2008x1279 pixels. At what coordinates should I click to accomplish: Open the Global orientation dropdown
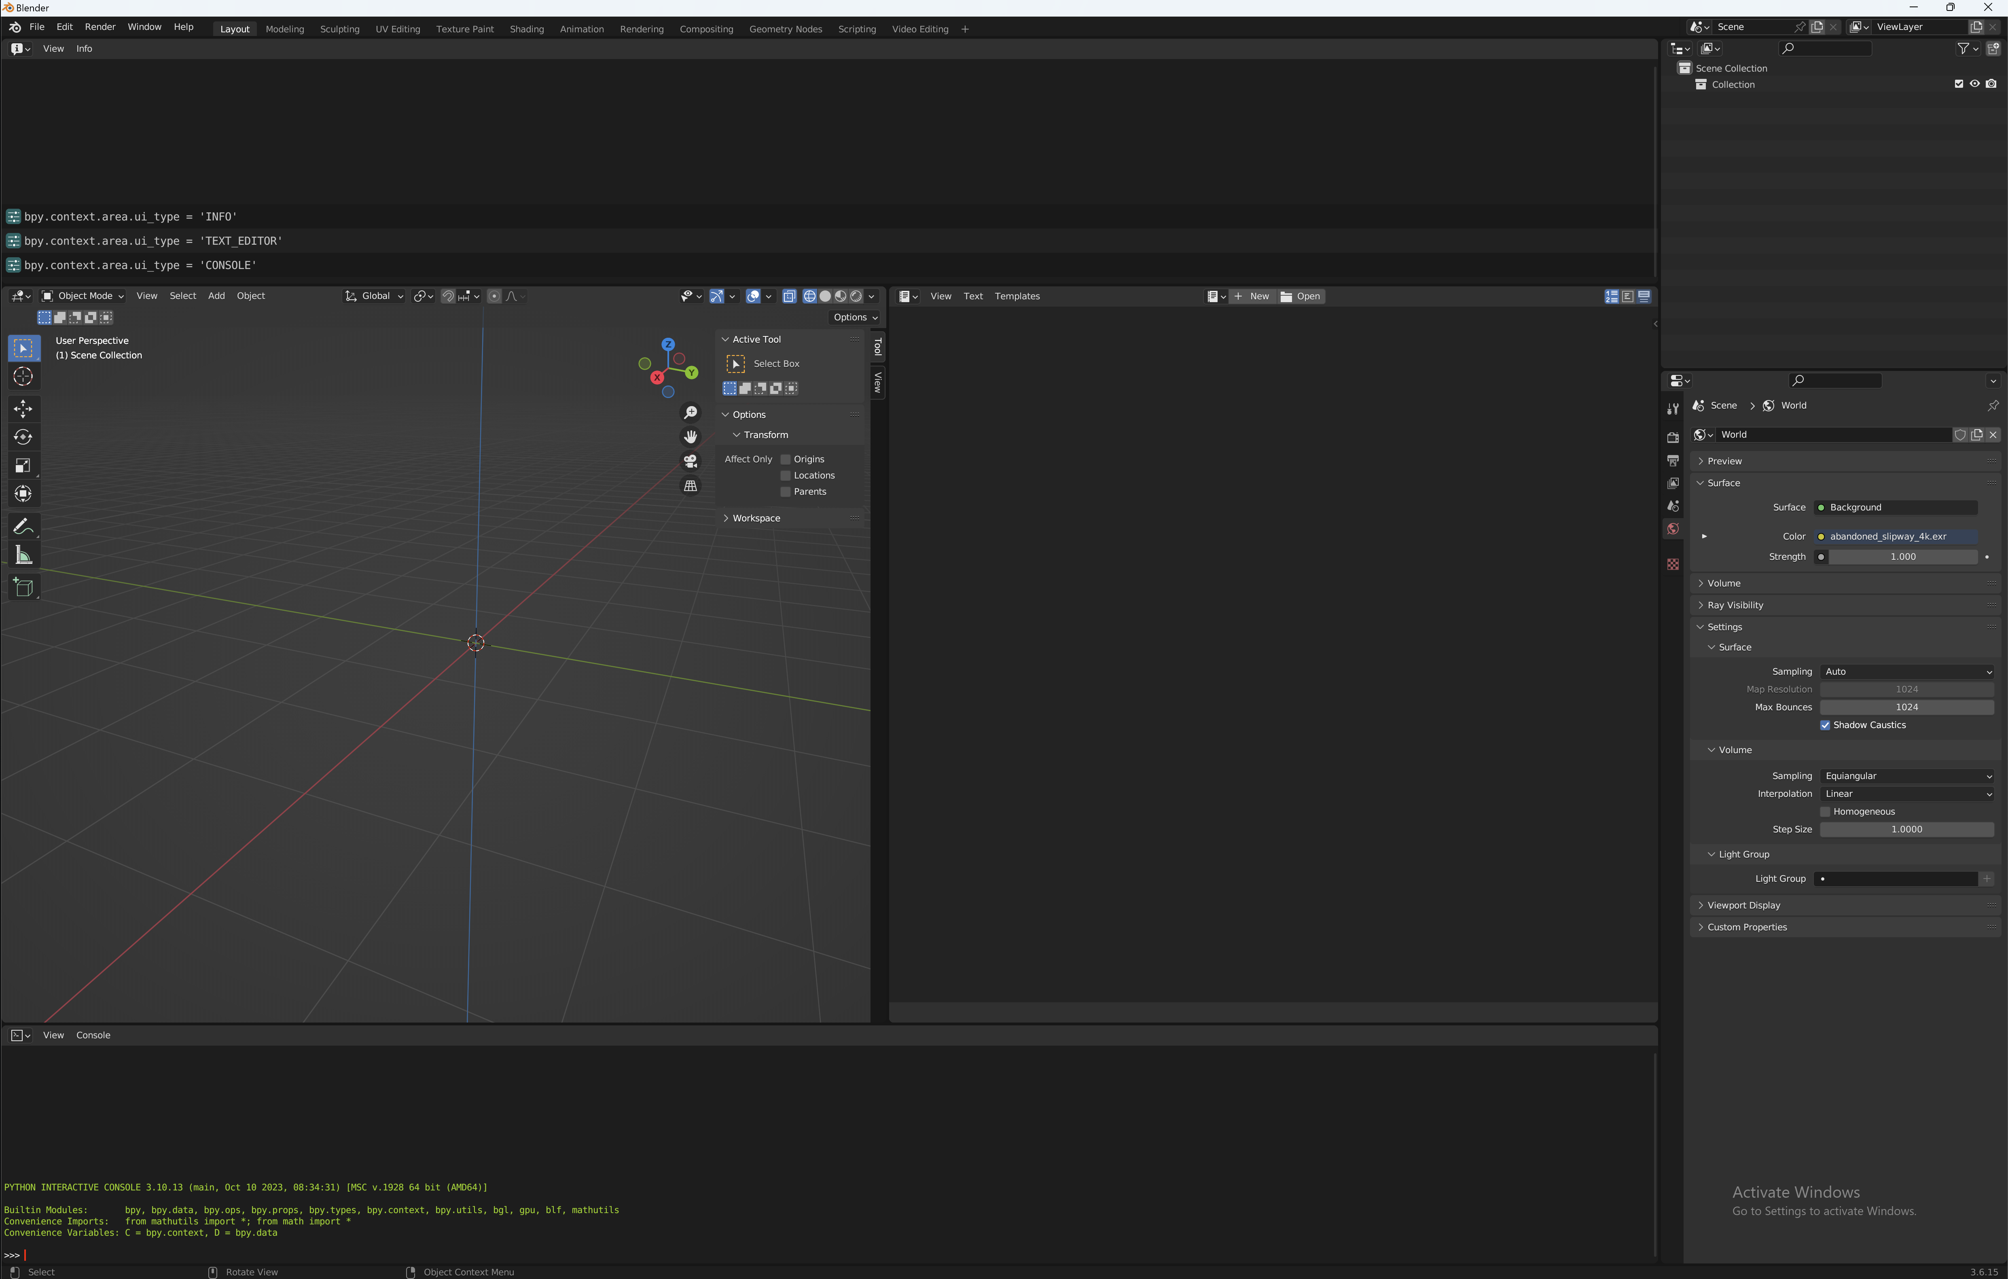[x=375, y=296]
